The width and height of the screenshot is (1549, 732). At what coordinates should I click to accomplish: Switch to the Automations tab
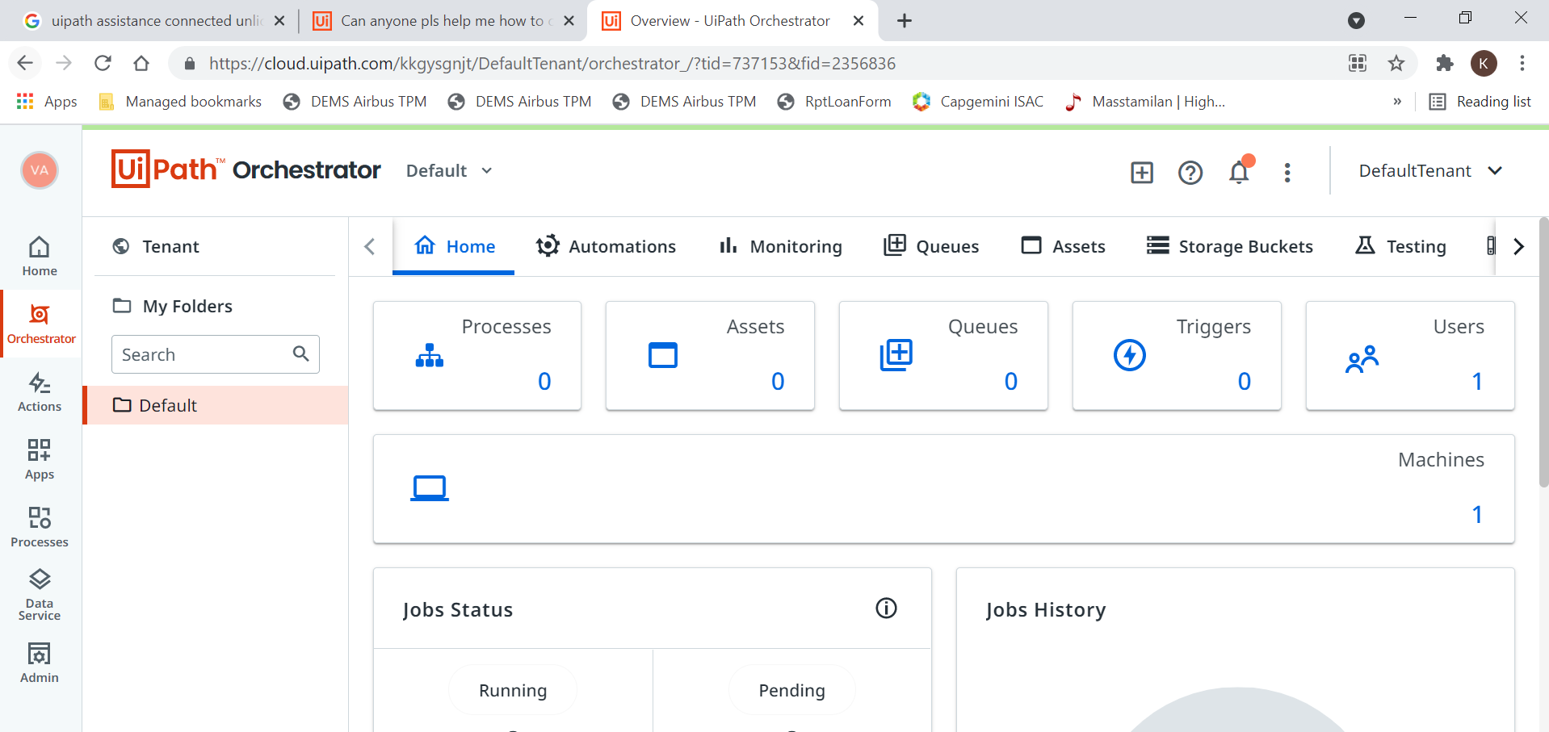click(x=606, y=246)
